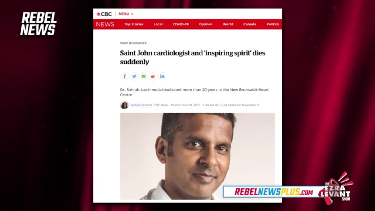Share the article via Reddit icon

click(x=153, y=76)
